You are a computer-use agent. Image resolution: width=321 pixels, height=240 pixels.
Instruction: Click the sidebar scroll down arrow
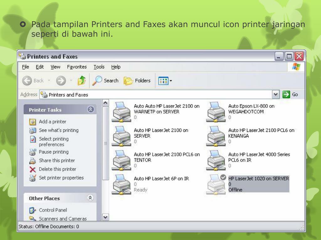coord(105,217)
